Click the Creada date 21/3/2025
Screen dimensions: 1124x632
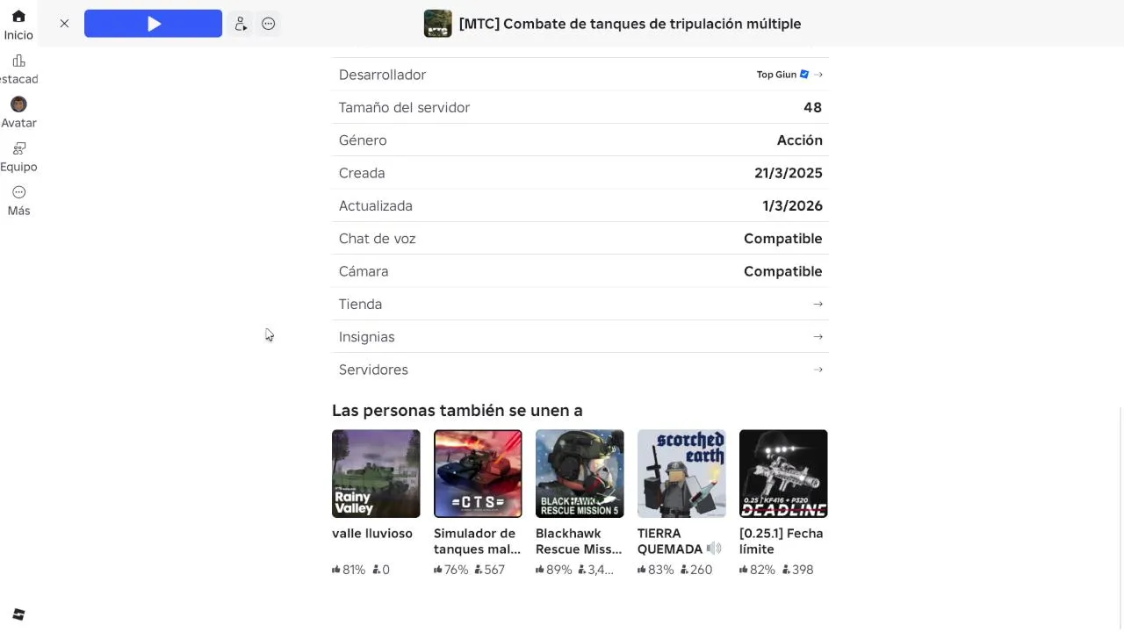(789, 173)
